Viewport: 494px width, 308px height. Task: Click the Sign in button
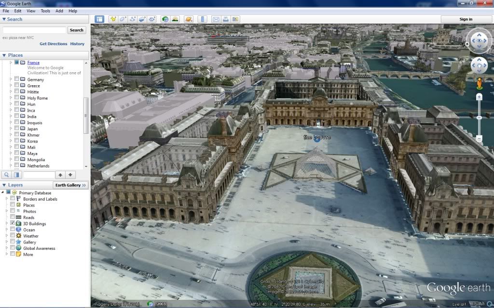point(466,19)
